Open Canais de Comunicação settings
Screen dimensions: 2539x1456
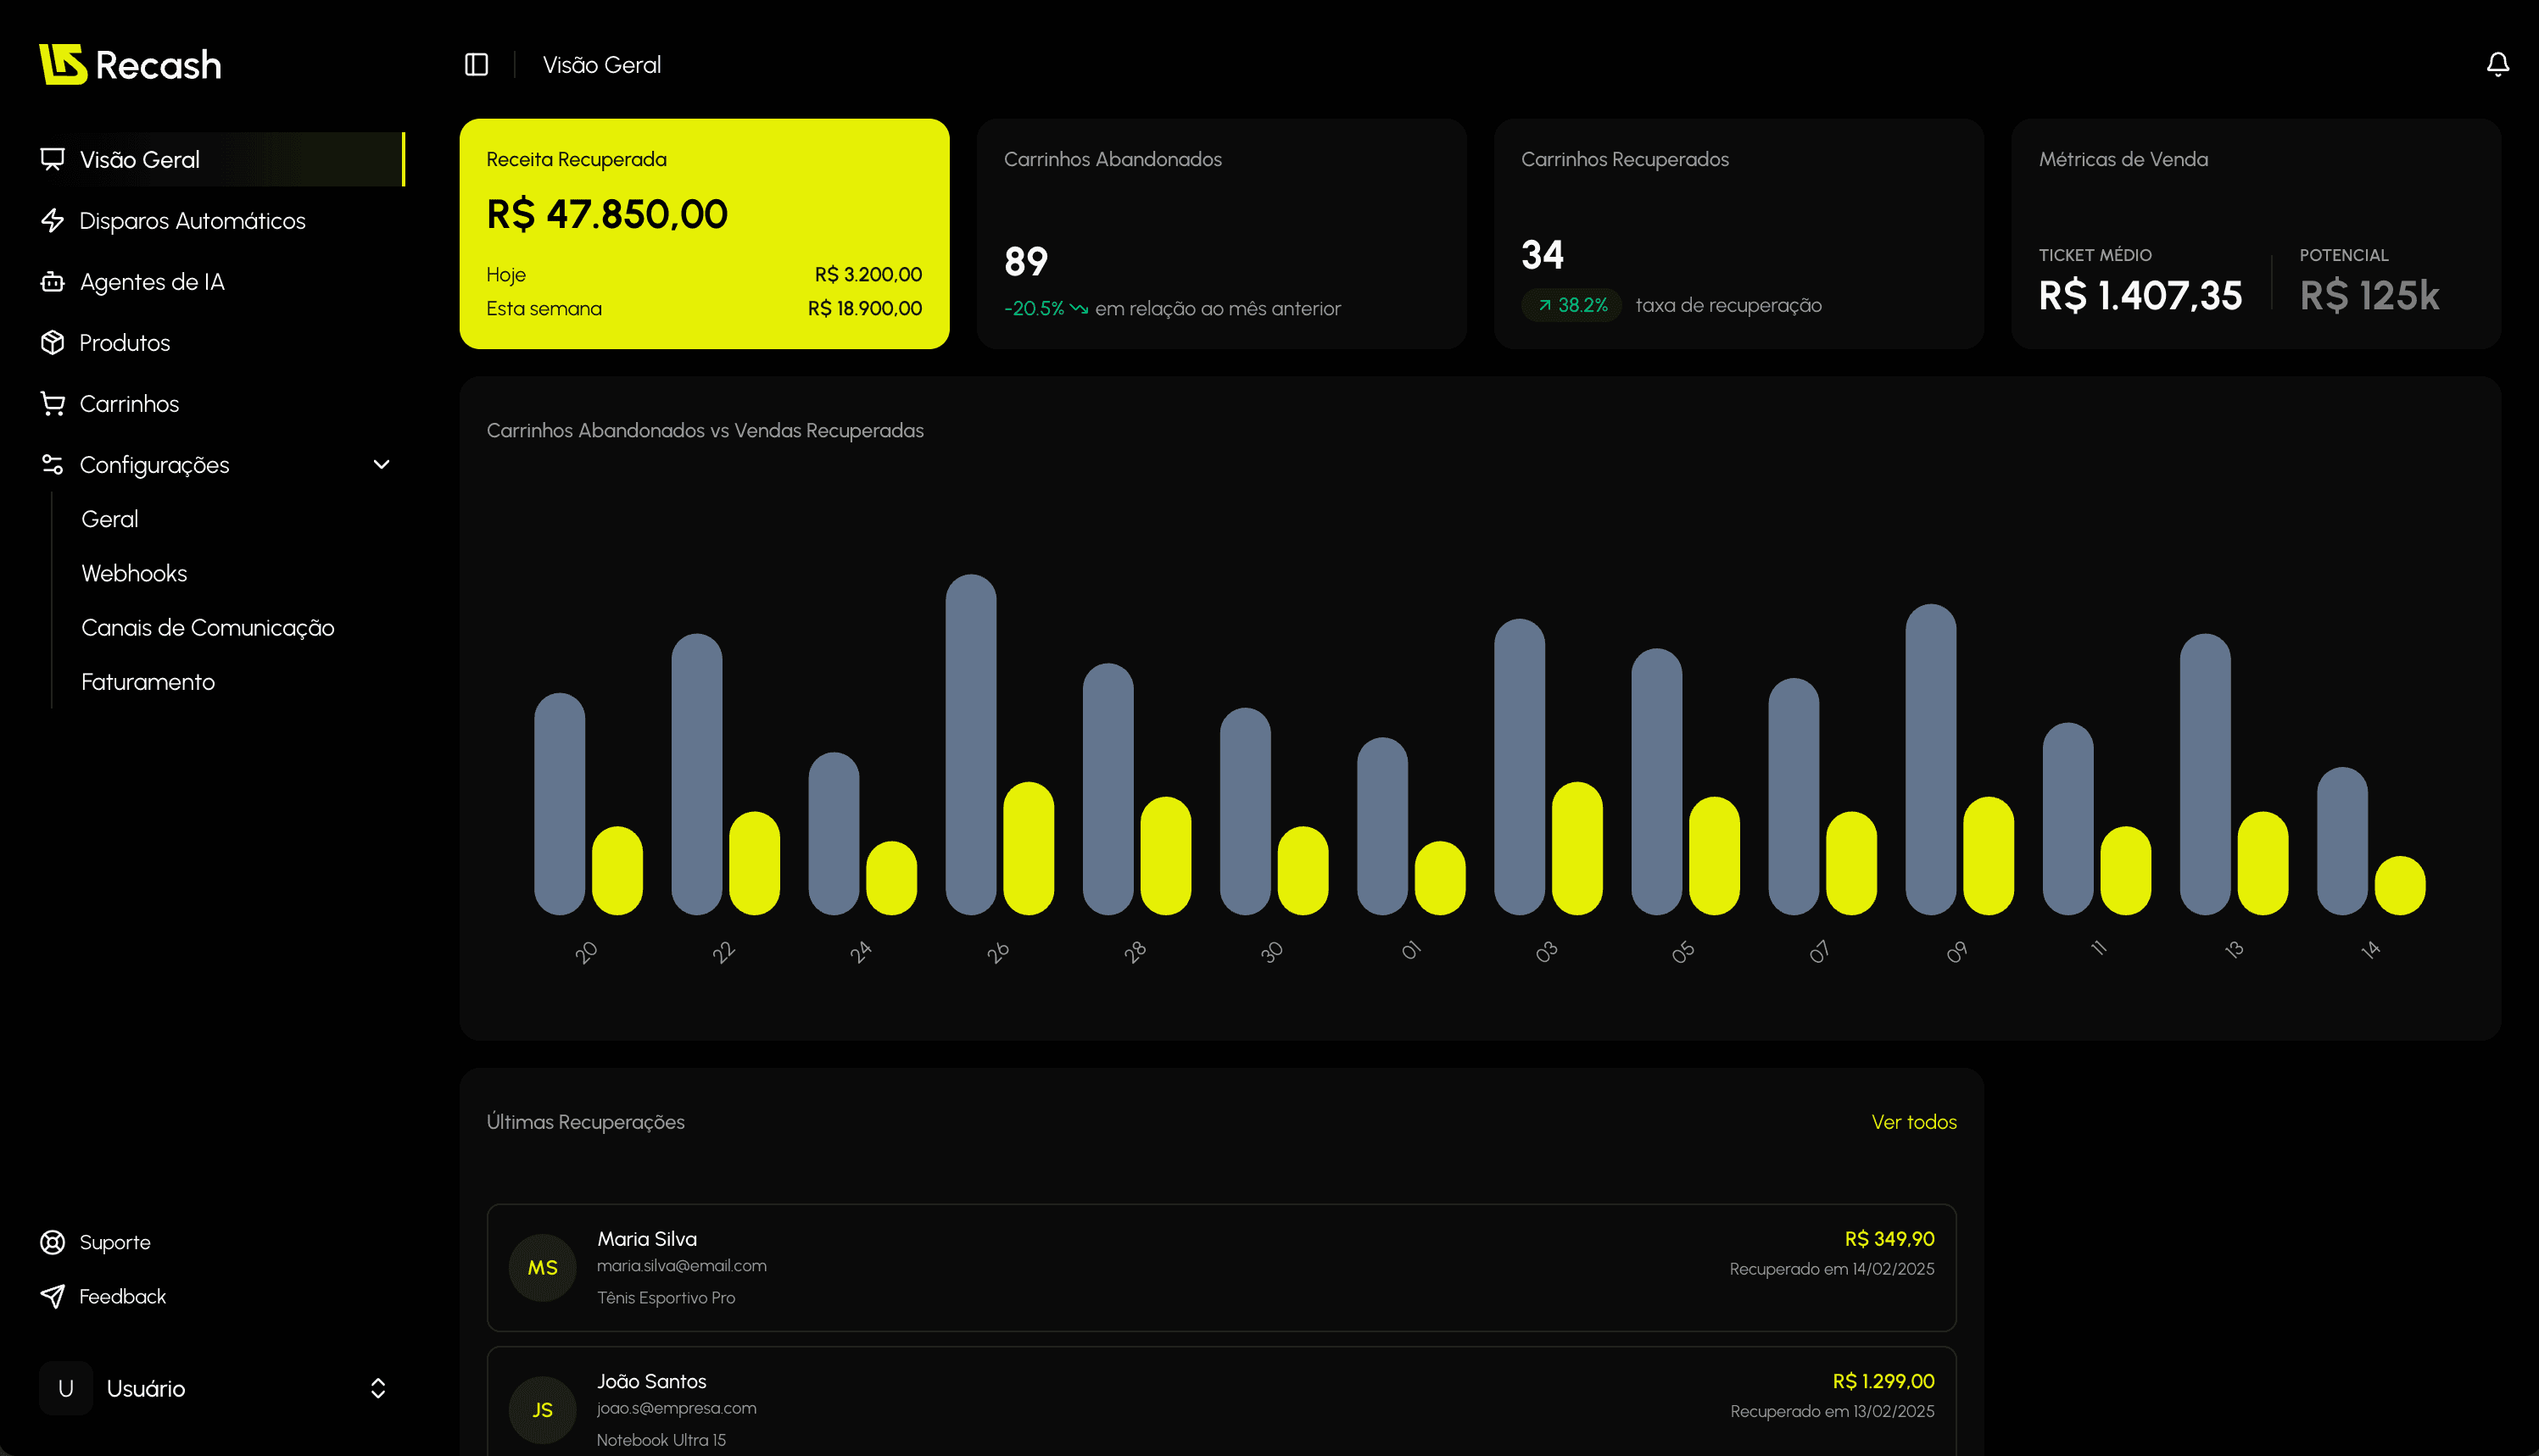(x=207, y=627)
